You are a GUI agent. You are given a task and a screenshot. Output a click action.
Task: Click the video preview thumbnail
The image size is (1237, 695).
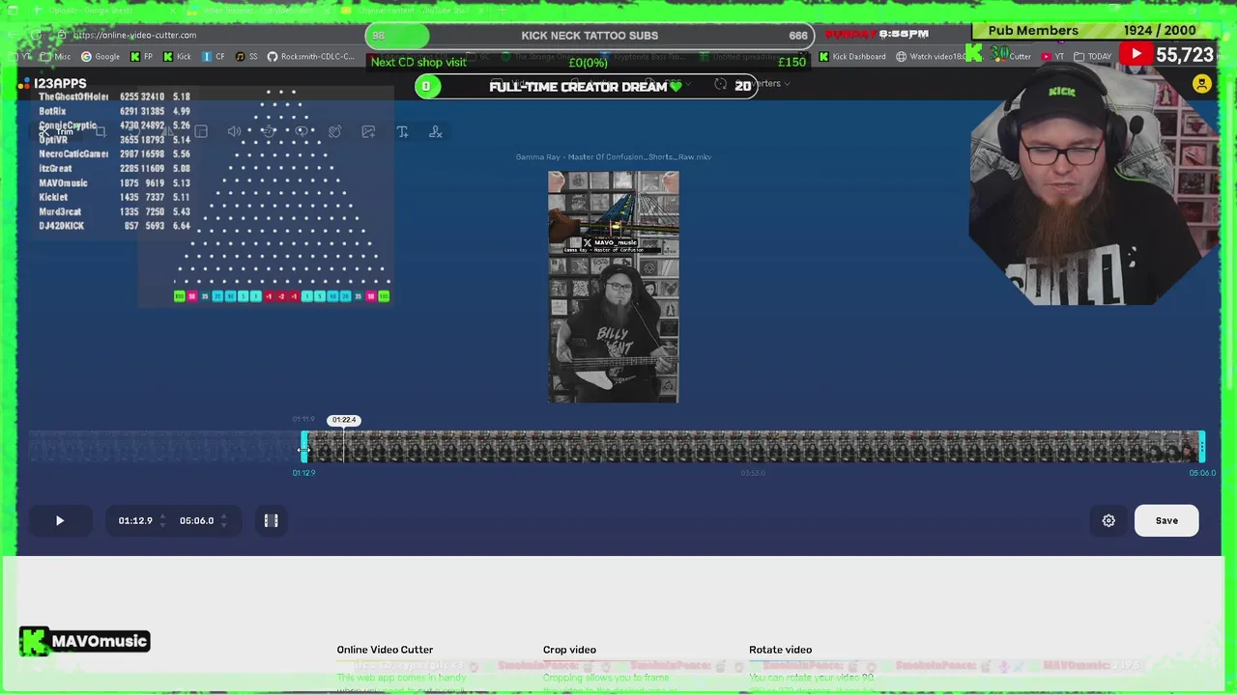click(x=614, y=287)
